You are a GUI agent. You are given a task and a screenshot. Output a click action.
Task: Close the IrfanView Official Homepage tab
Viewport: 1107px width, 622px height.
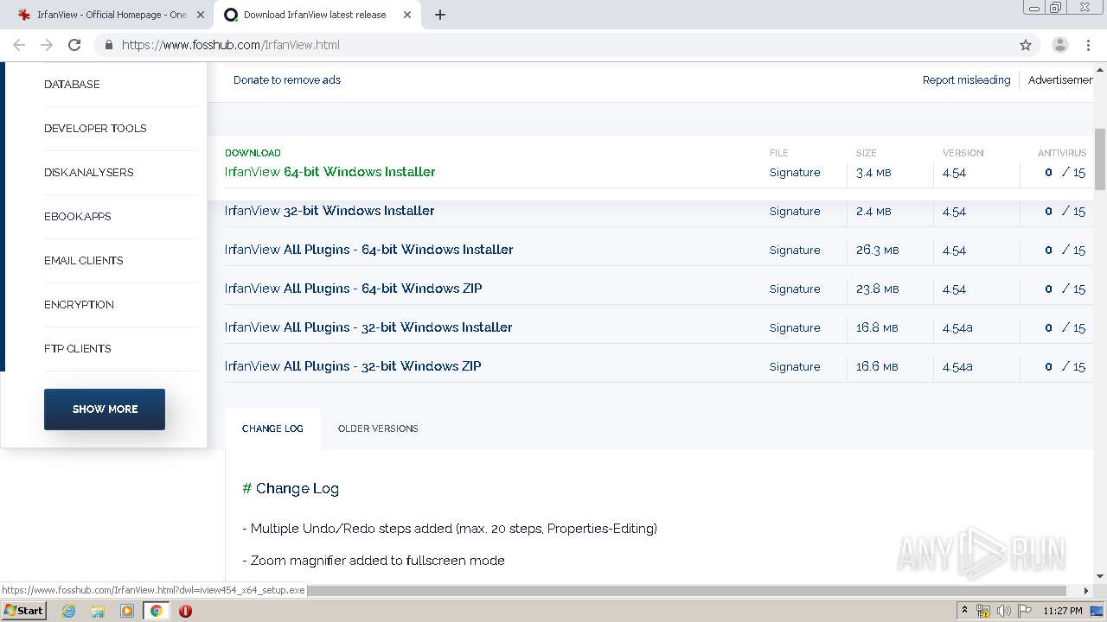201,15
